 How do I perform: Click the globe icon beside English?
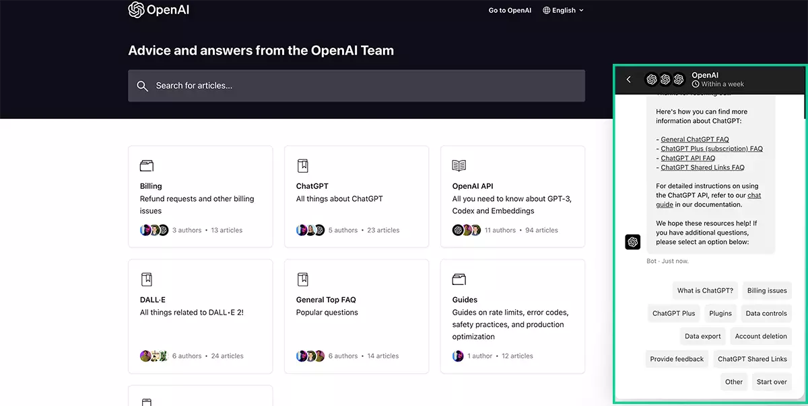pos(546,10)
